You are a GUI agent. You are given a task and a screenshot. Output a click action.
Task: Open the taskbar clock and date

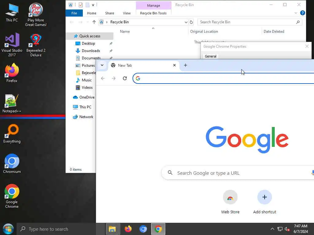(x=301, y=229)
